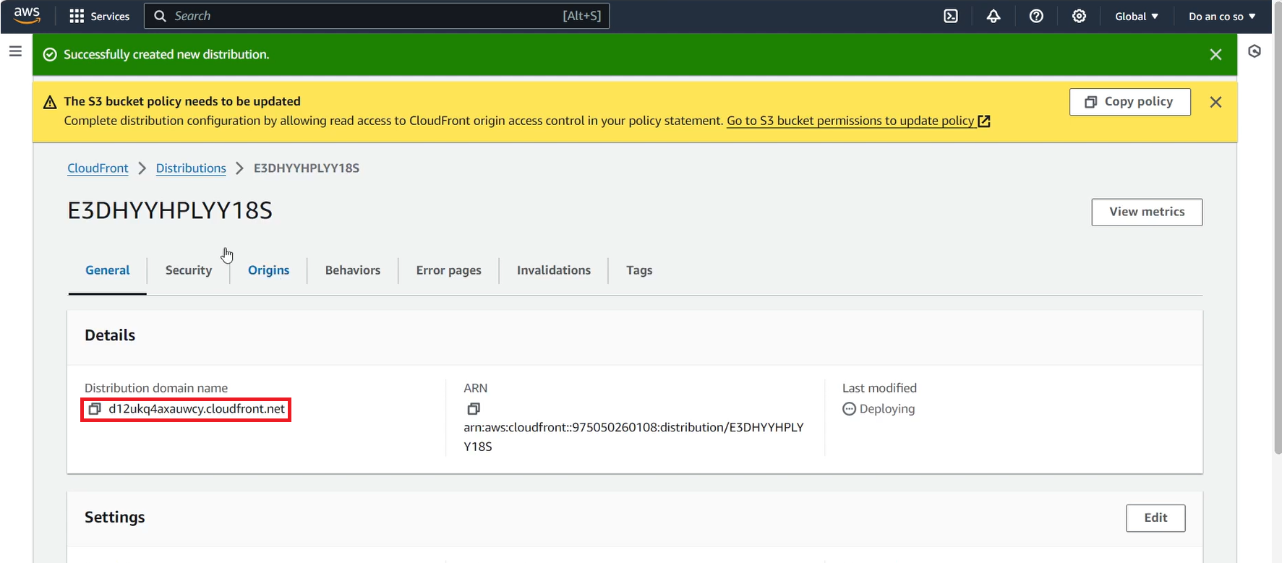1282x563 pixels.
Task: Switch to the Origins tab
Action: point(268,270)
